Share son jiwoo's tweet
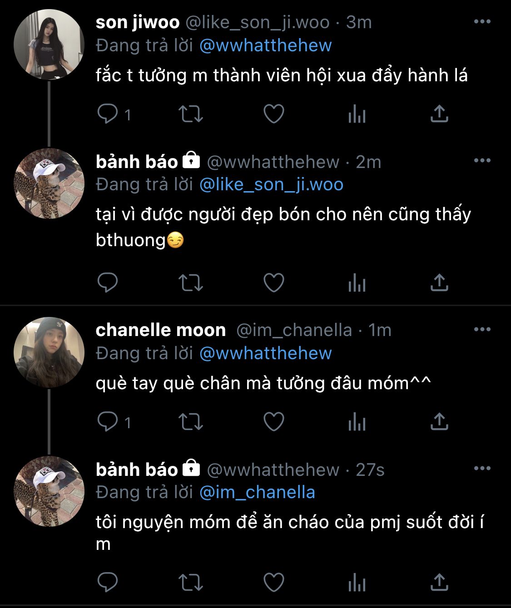Viewport: 511px width, 608px height. (x=439, y=114)
